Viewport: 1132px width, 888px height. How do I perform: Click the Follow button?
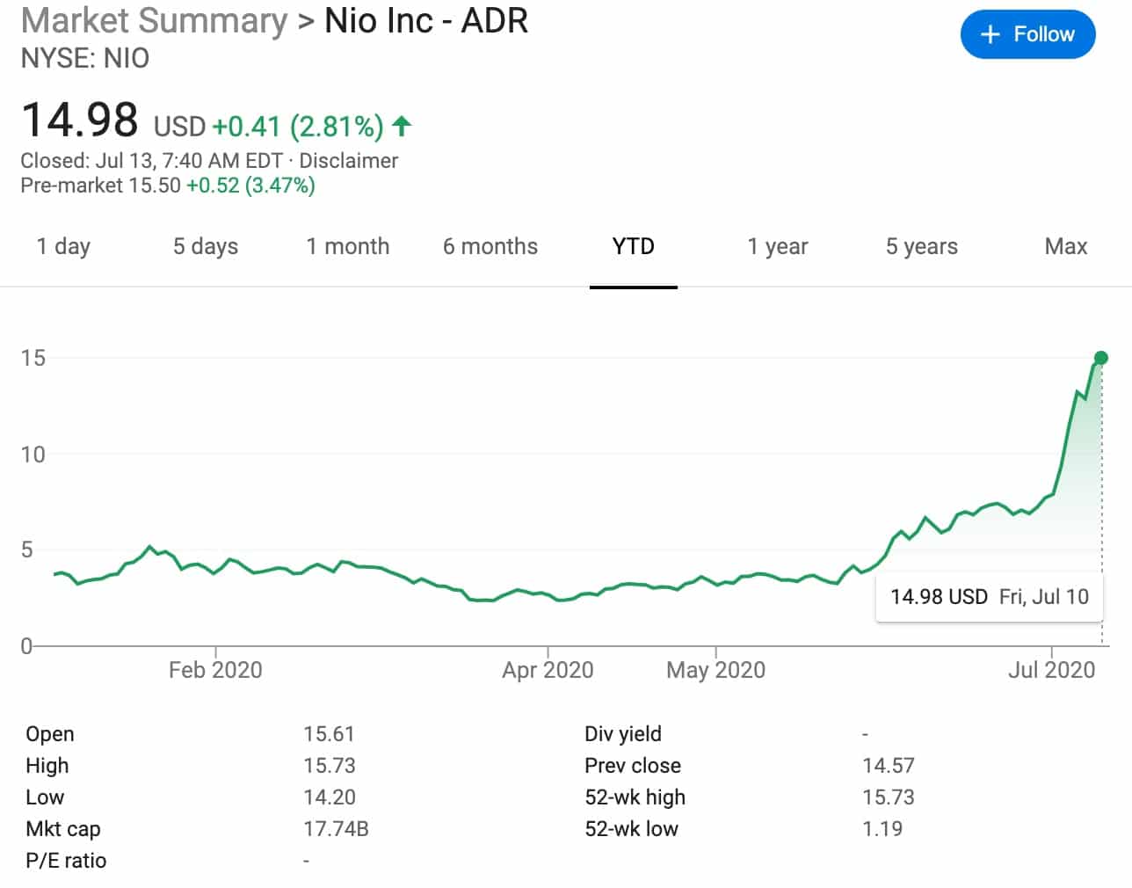coord(1027,34)
